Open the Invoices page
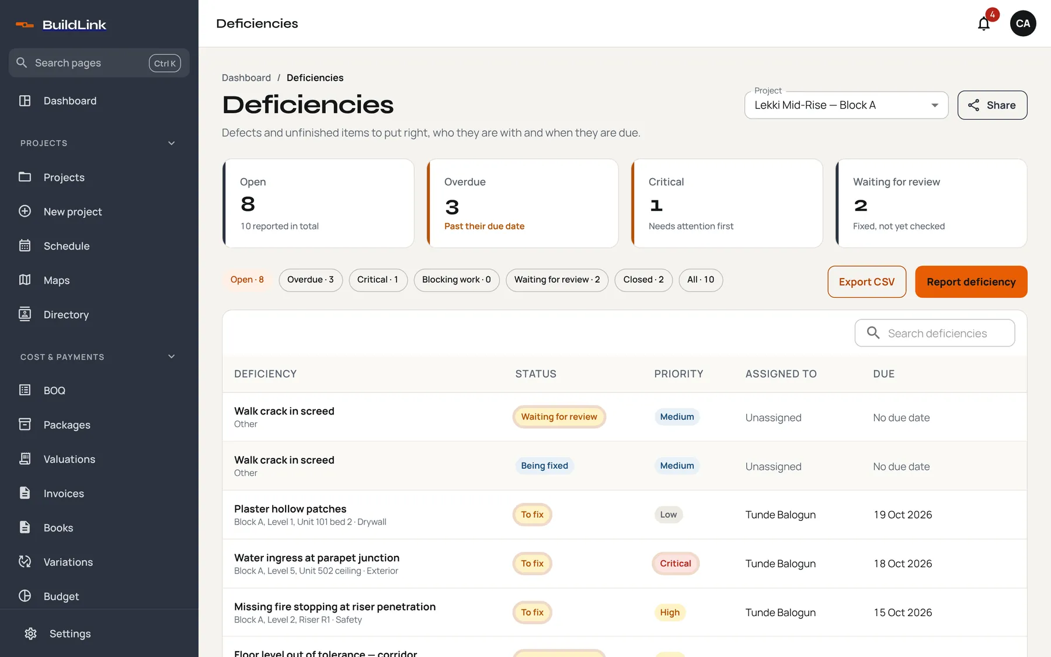Viewport: 1051px width, 657px height. [99, 493]
